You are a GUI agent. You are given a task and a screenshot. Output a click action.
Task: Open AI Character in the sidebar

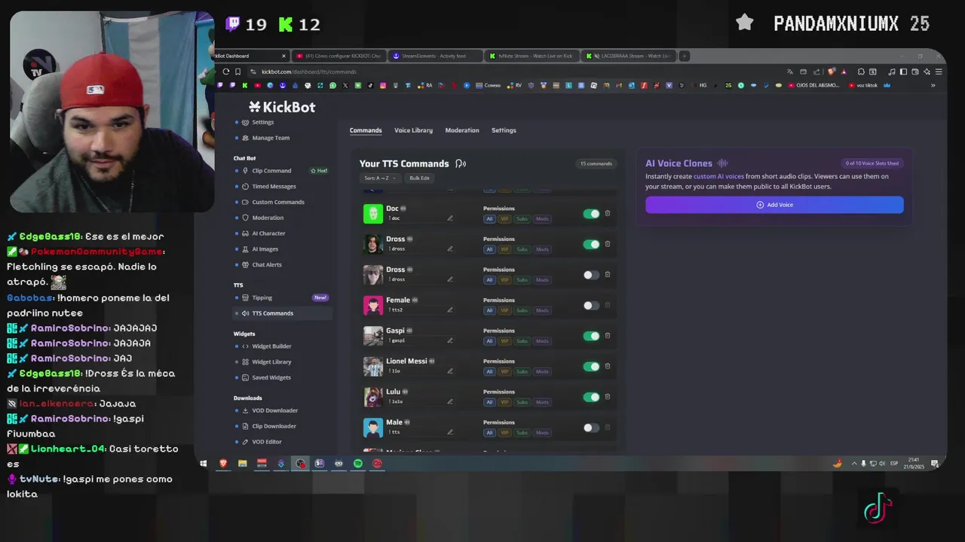tap(268, 233)
